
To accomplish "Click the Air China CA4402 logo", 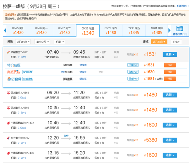I will [8, 123].
